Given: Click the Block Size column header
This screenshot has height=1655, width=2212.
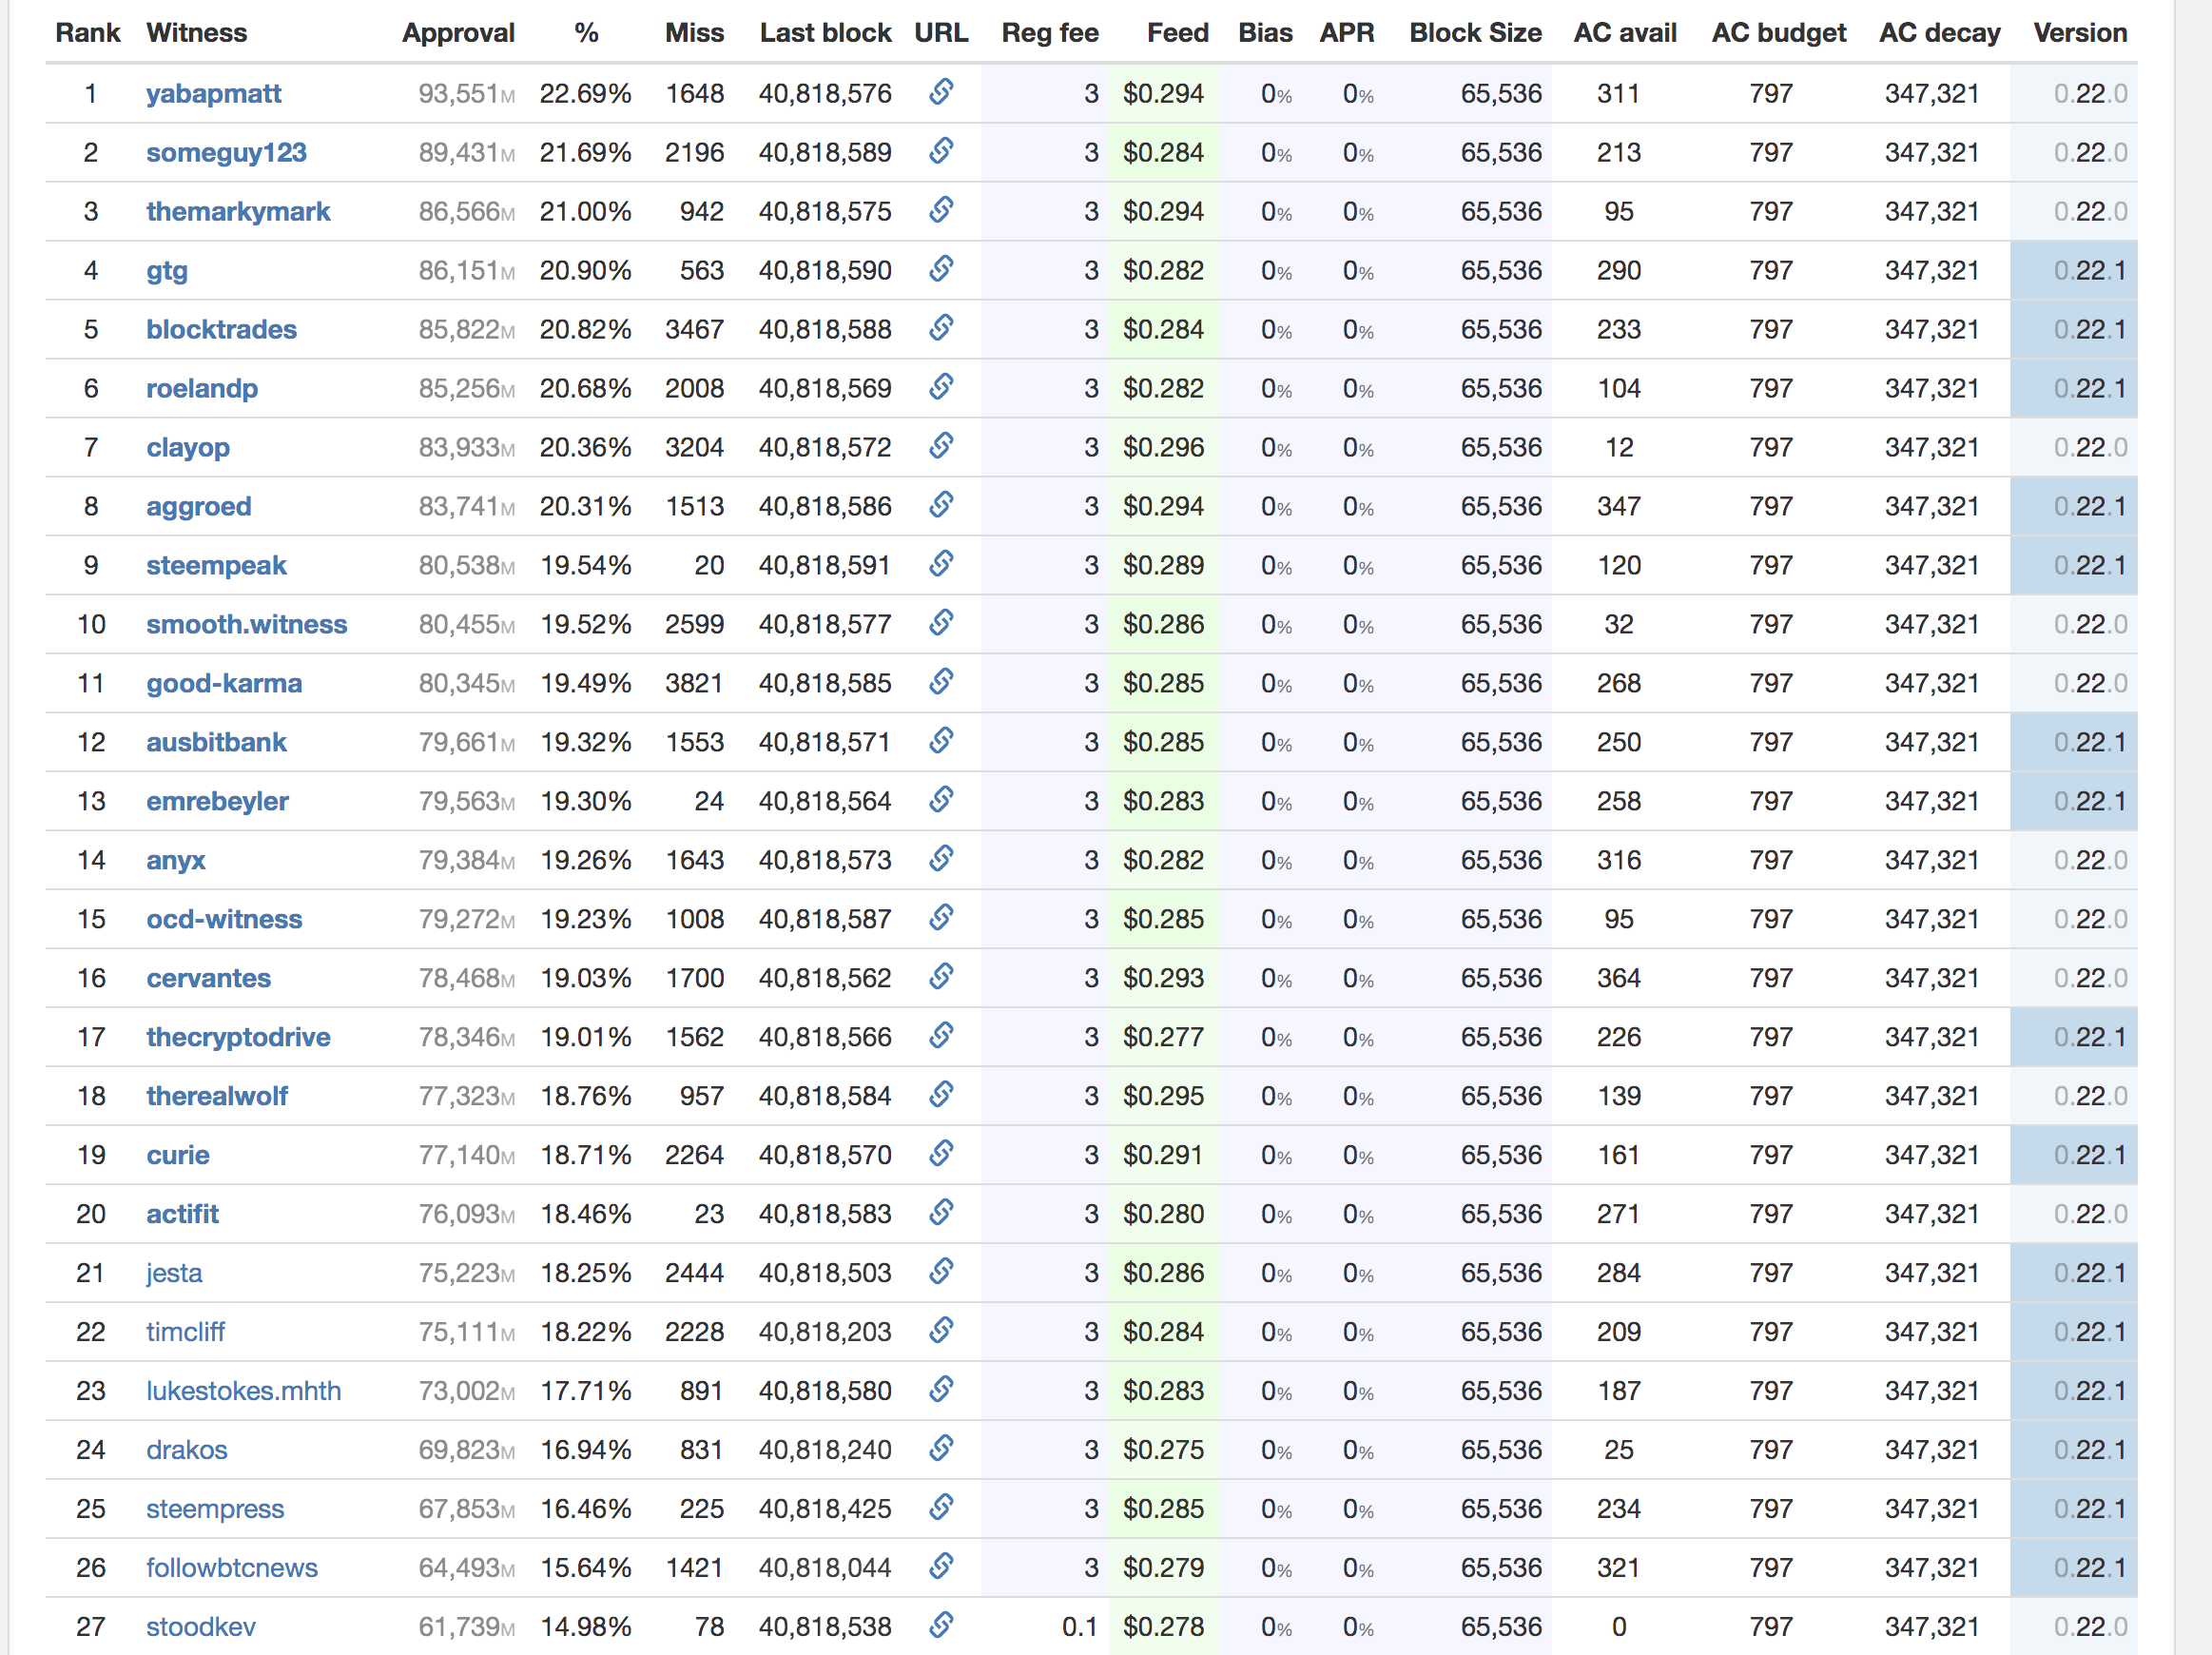Looking at the screenshot, I should (1475, 33).
